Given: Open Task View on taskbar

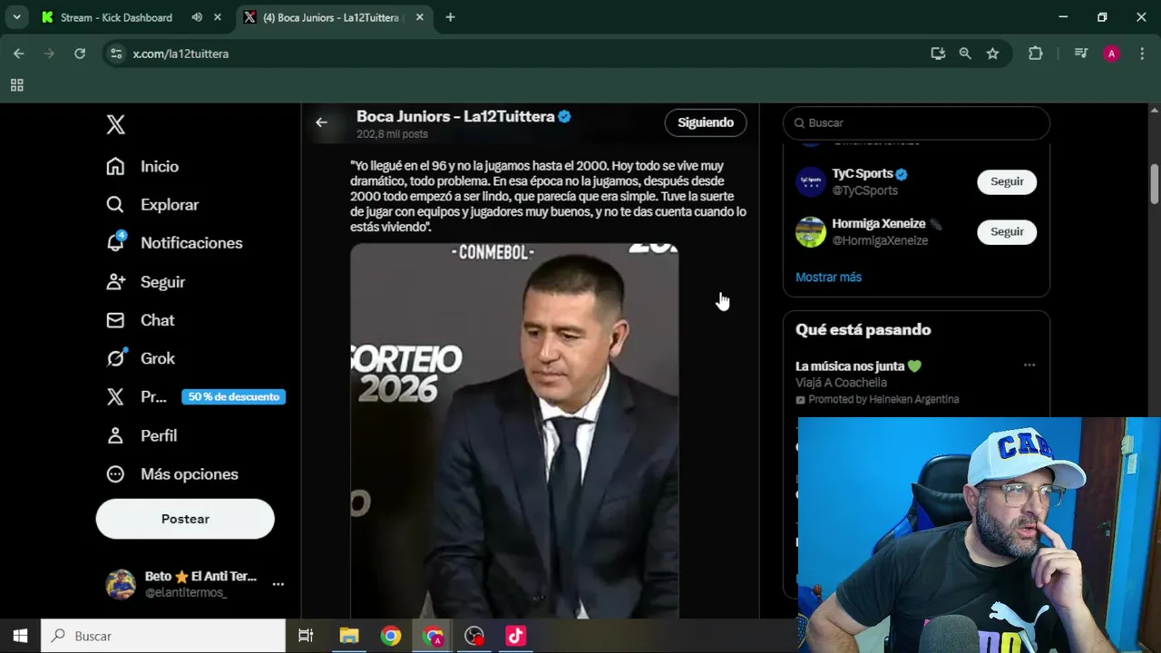Looking at the screenshot, I should click(306, 636).
